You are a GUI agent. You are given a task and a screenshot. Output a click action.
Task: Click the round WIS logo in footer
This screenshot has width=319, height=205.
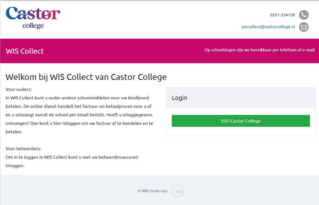[x=178, y=191]
